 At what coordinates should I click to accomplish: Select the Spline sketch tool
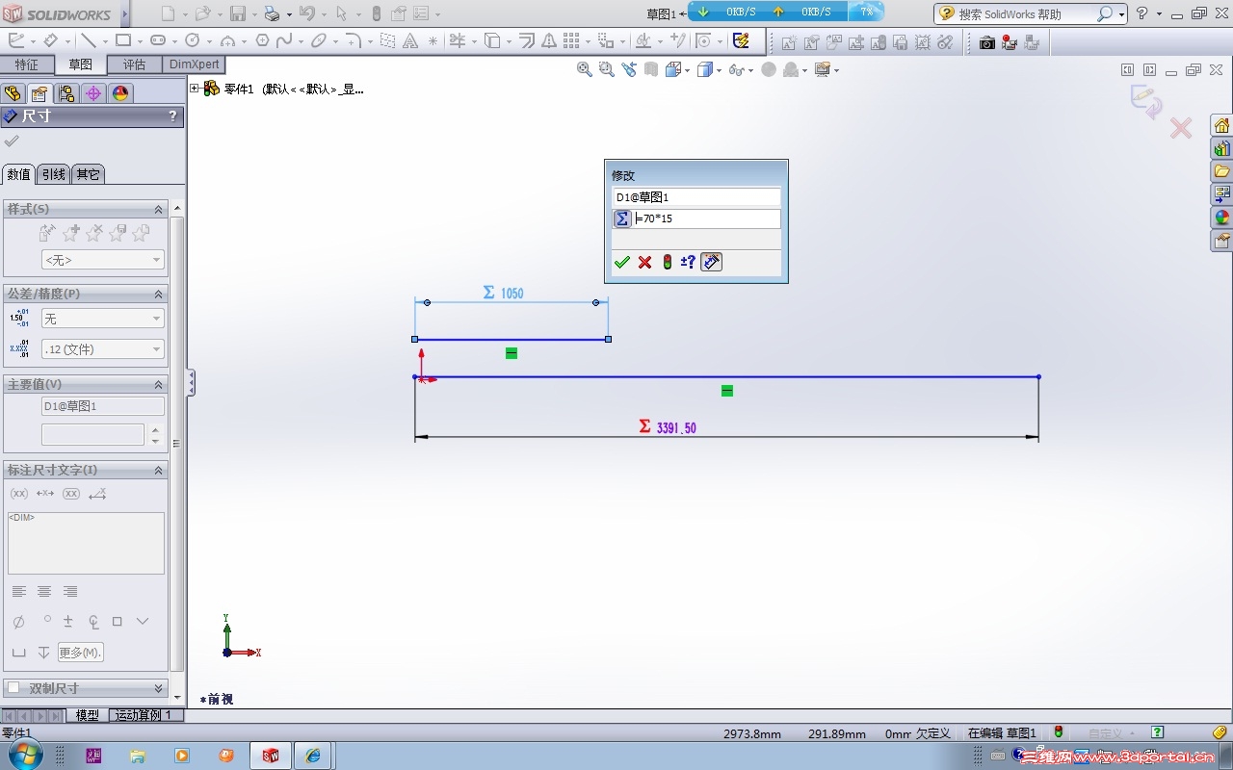coord(284,40)
